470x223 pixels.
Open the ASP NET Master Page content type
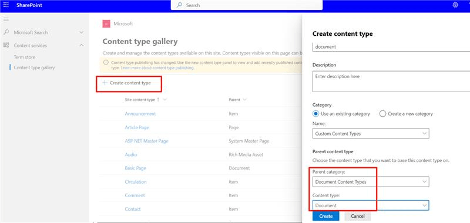pyautogui.click(x=146, y=141)
